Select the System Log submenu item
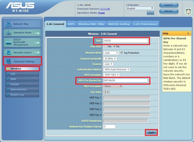194x142 pixels. pos(22,95)
